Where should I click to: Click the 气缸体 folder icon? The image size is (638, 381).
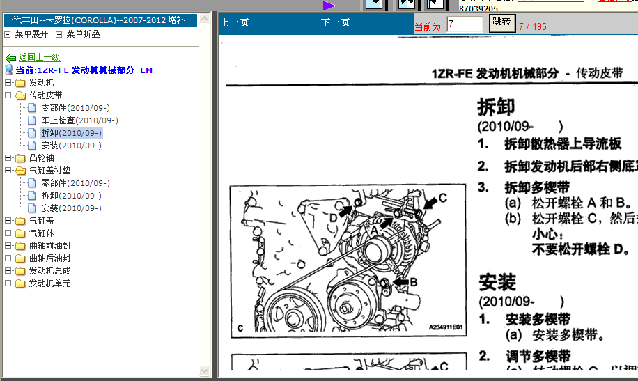coord(20,233)
